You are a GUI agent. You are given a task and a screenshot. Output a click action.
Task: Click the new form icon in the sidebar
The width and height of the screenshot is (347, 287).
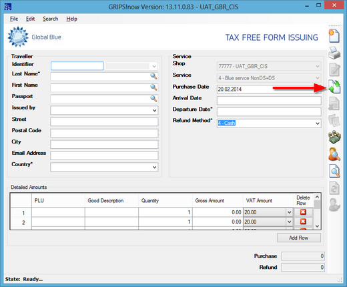pyautogui.click(x=334, y=36)
